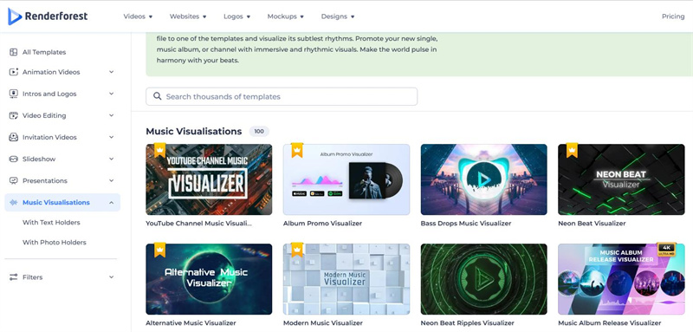This screenshot has height=332, width=693.
Task: Expand the Slideshow chevron
Action: 112,159
